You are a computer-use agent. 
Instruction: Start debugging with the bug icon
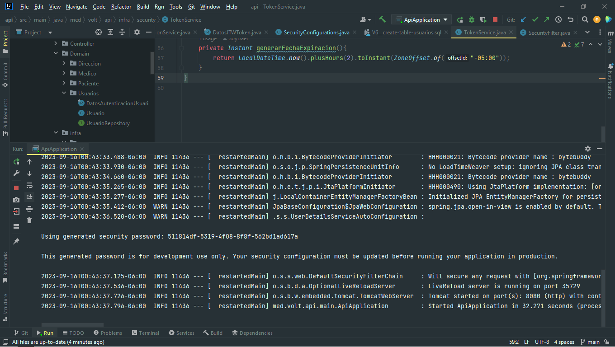pos(472,19)
